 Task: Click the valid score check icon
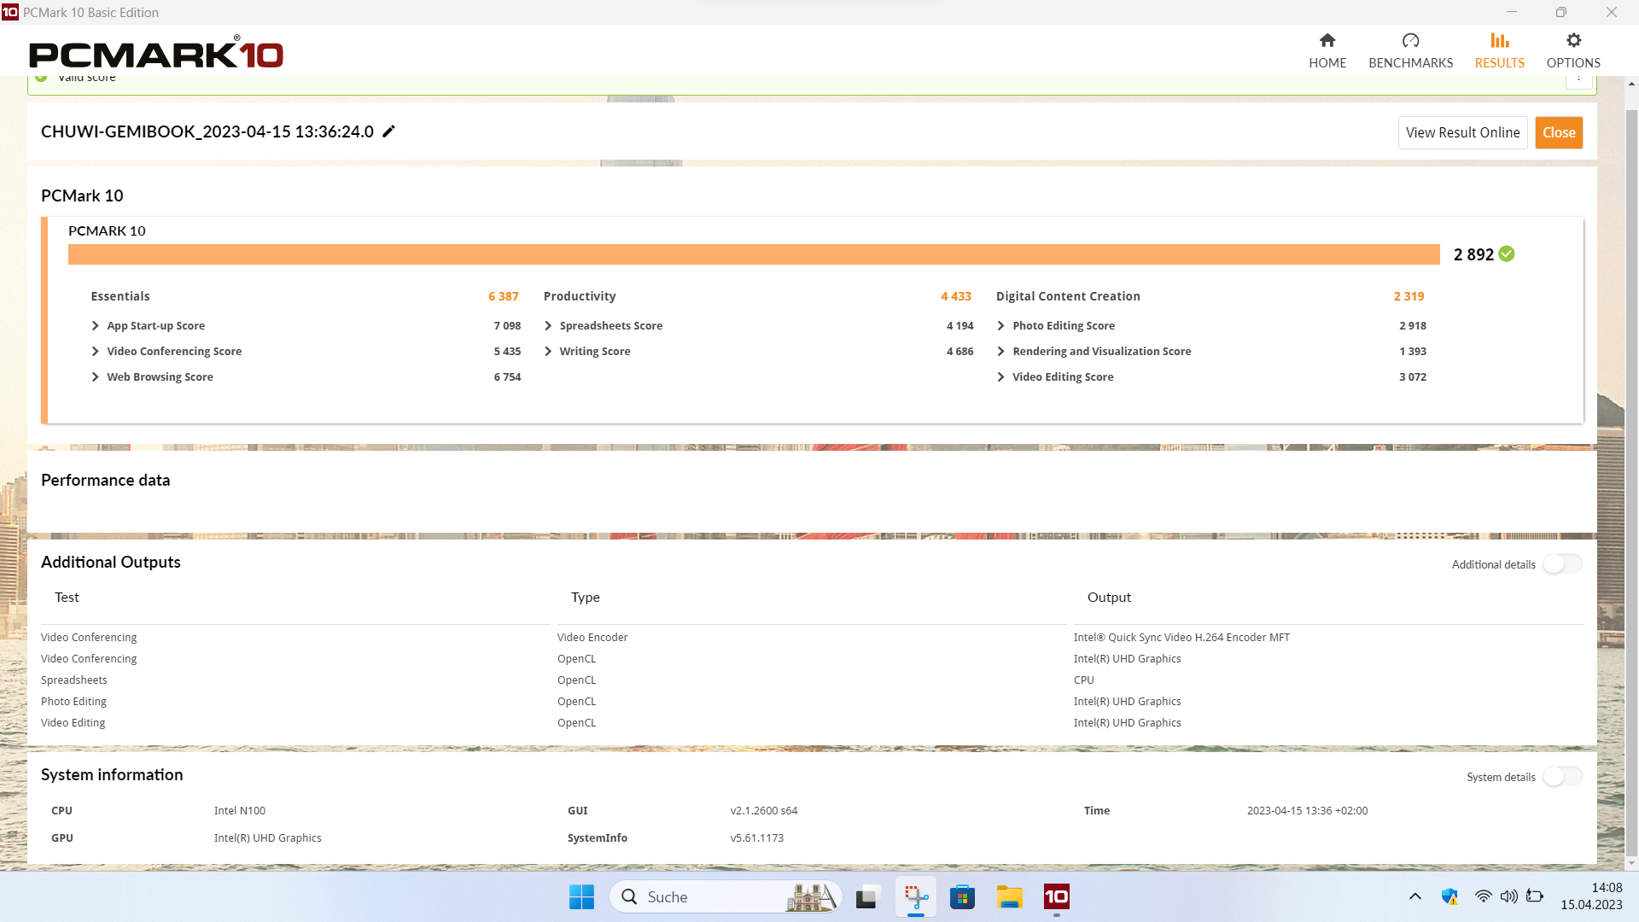click(x=41, y=78)
